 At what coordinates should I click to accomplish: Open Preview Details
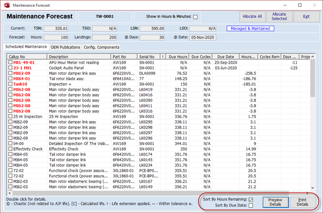pyautogui.click(x=275, y=202)
